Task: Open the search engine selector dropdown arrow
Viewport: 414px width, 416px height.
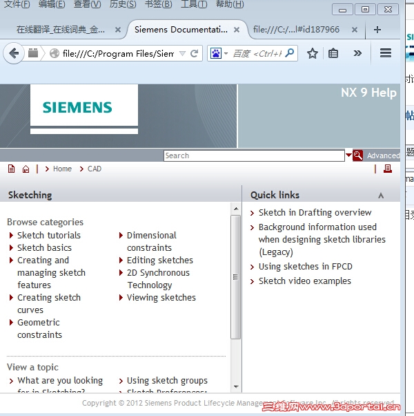Action: (x=226, y=54)
